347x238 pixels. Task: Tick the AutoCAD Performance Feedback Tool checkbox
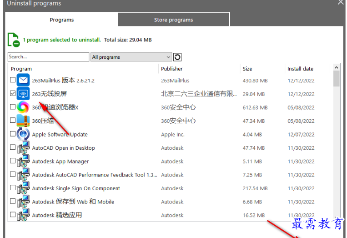point(13,174)
